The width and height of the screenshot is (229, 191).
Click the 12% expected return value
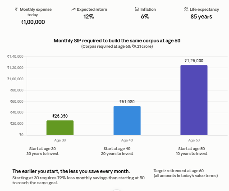tap(89, 17)
